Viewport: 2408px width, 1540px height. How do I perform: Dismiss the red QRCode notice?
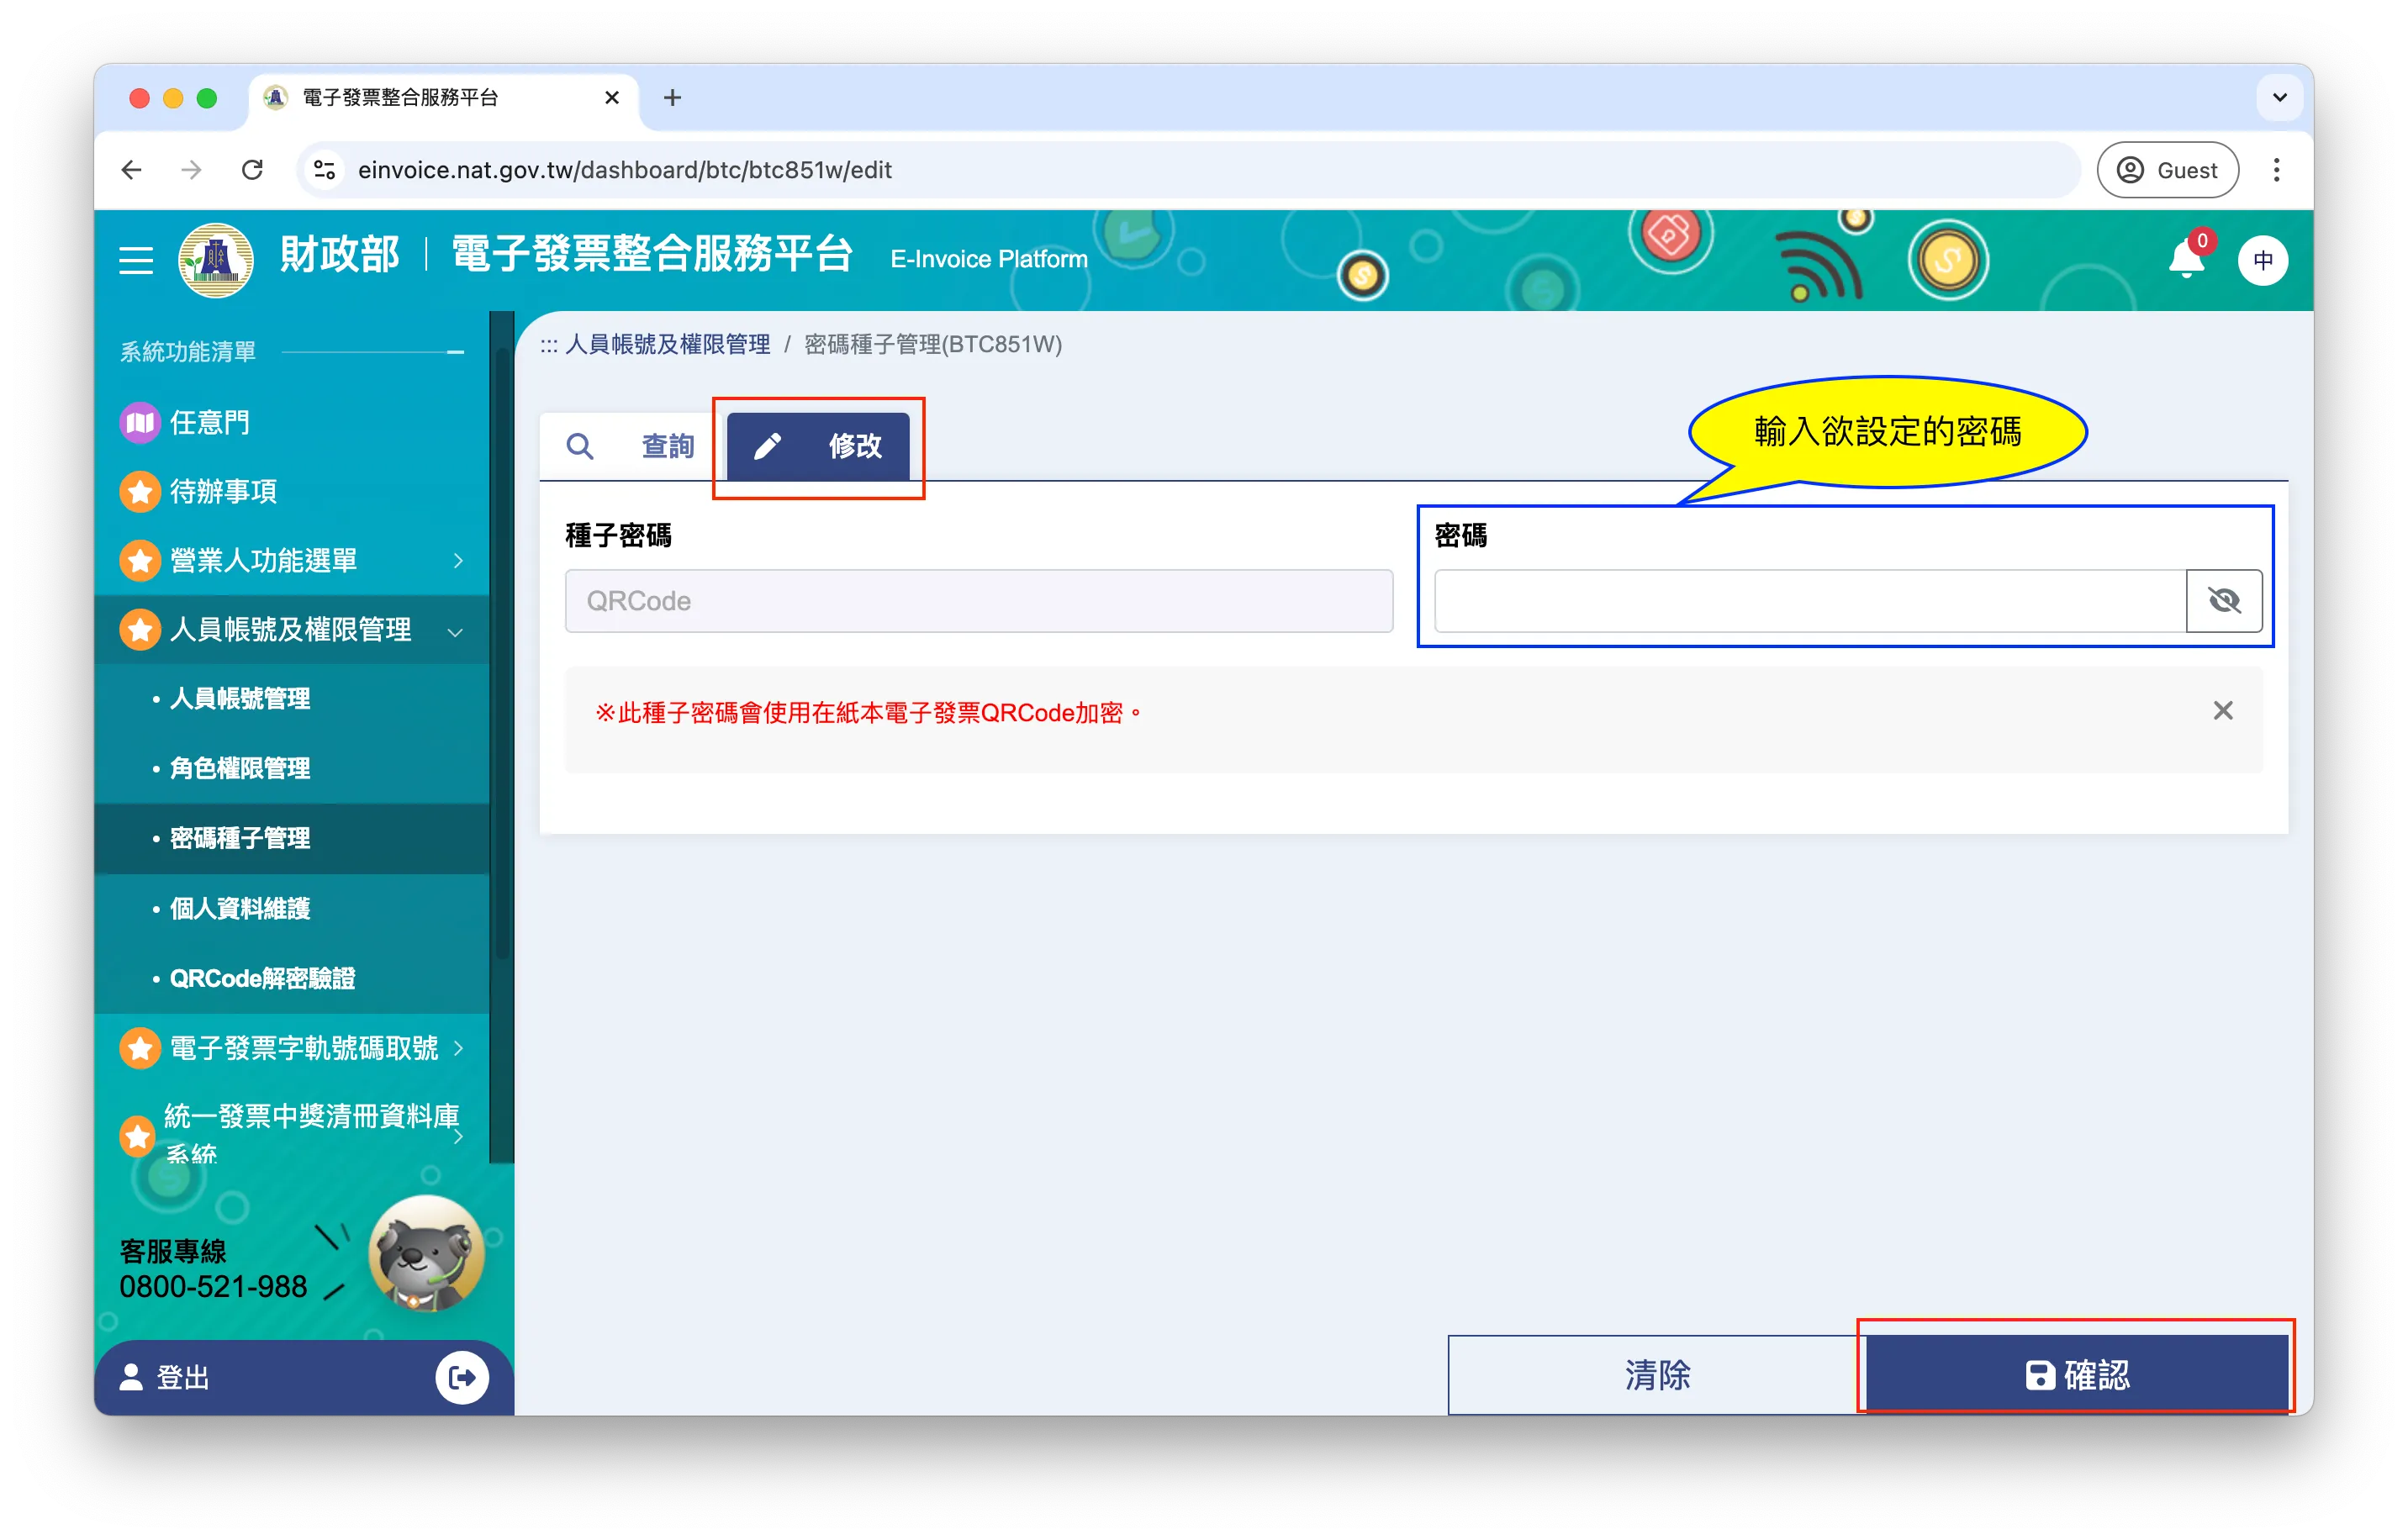2223,711
